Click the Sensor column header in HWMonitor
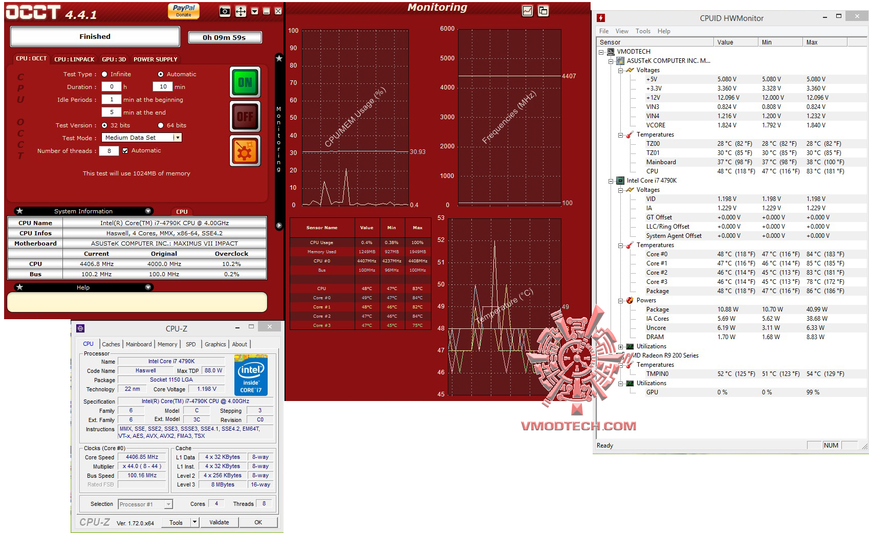The height and width of the screenshot is (533, 869). click(x=655, y=42)
